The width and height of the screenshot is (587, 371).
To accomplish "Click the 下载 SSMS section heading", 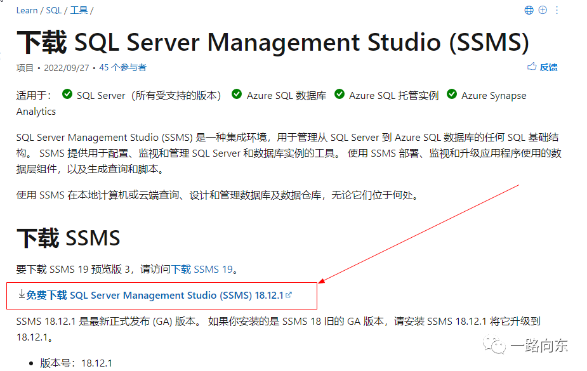I will [68, 238].
